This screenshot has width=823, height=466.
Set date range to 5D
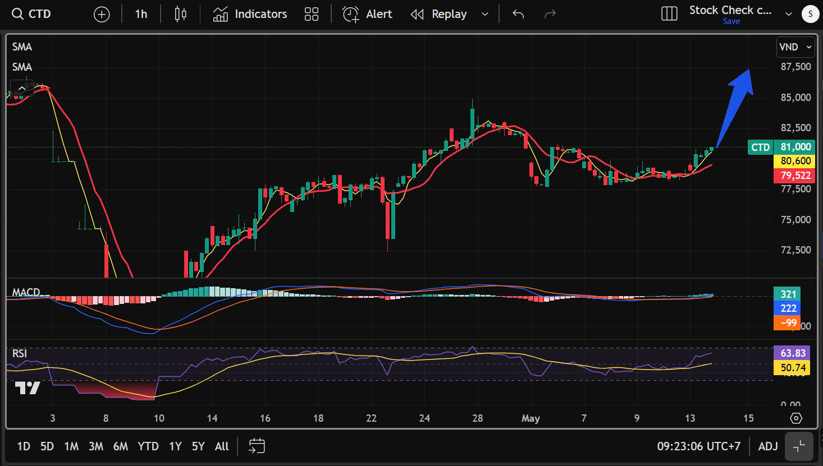click(x=47, y=446)
